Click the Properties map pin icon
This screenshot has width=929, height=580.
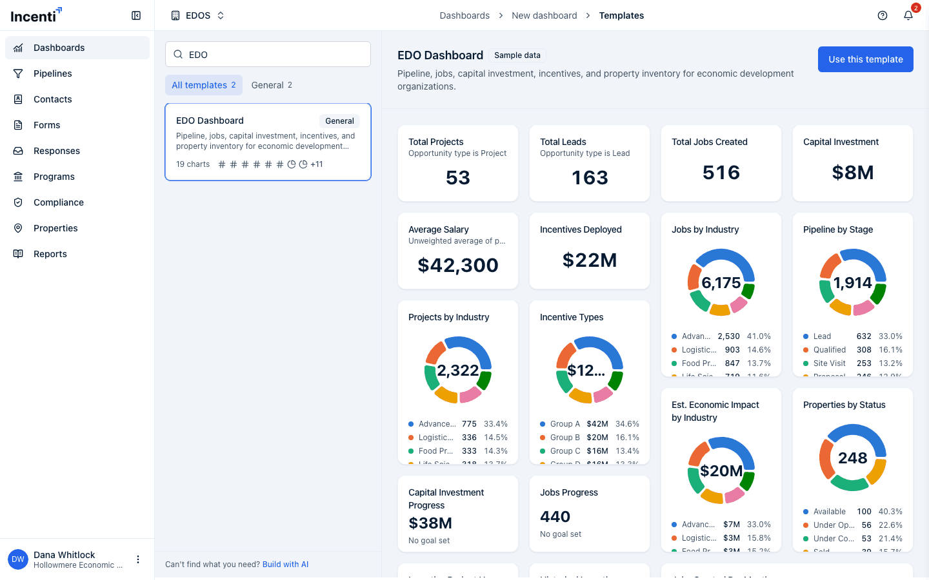[18, 228]
